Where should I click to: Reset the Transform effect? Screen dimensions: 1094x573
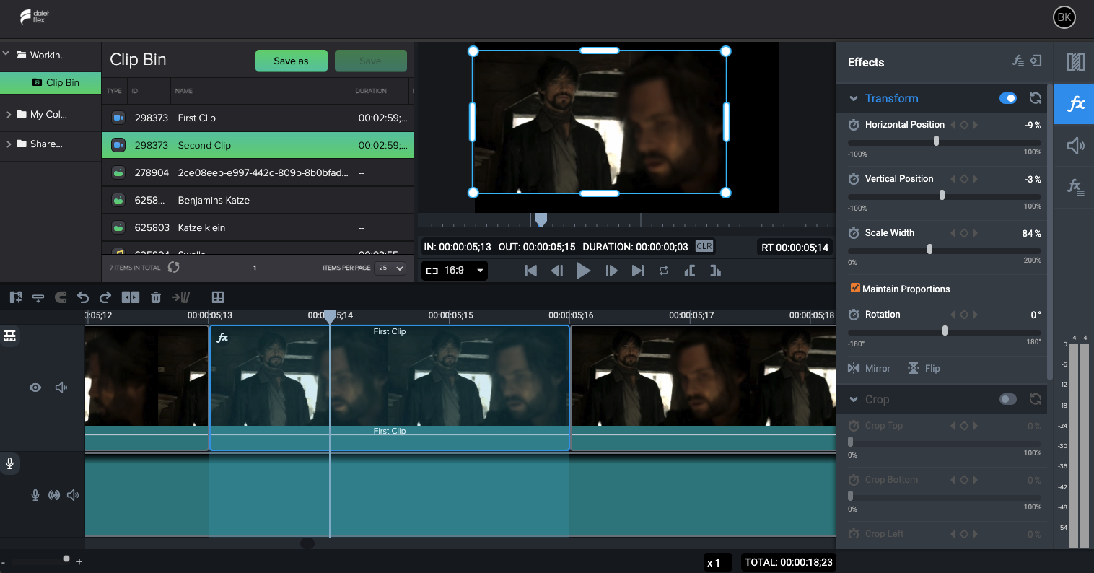pyautogui.click(x=1035, y=98)
